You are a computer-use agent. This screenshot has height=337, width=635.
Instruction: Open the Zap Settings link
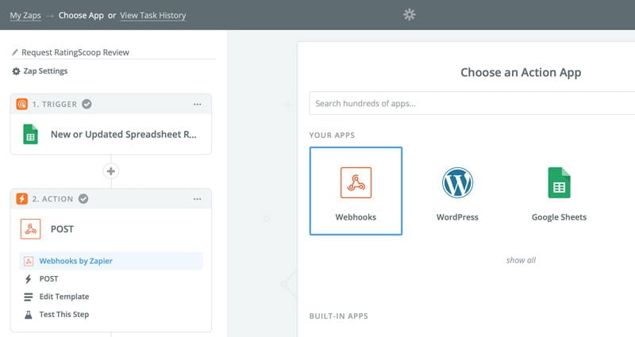(x=45, y=71)
